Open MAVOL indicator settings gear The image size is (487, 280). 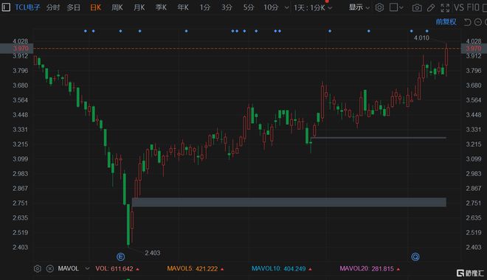(x=38, y=268)
